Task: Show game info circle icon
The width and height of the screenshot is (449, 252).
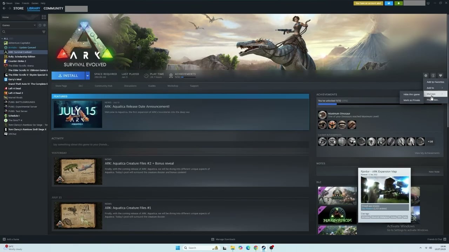Action: pyautogui.click(x=433, y=76)
